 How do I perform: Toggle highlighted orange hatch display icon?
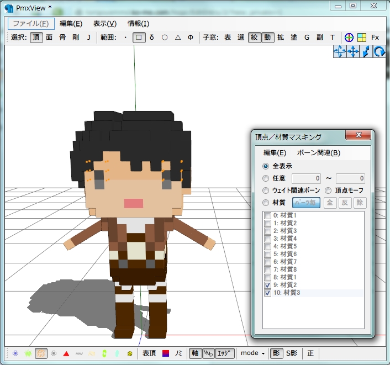coord(41,353)
